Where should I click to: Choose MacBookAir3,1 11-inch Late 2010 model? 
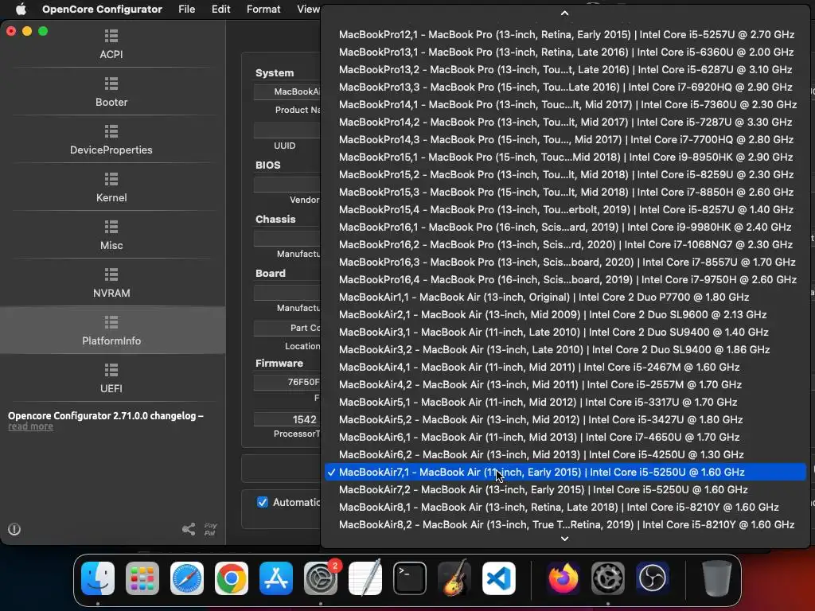coord(565,332)
